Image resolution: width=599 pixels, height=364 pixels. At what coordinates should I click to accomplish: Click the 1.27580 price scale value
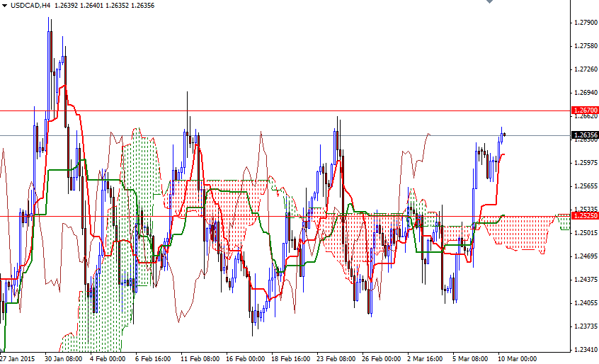coord(586,46)
